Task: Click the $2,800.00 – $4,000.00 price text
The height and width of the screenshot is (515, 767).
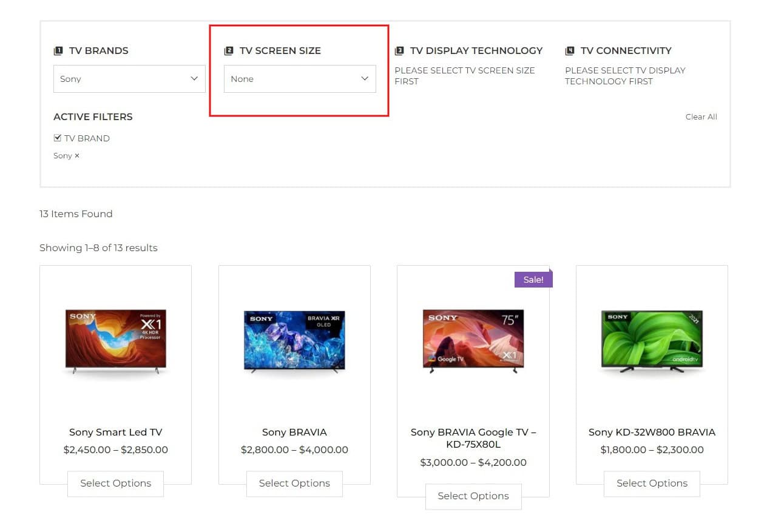Action: [294, 450]
